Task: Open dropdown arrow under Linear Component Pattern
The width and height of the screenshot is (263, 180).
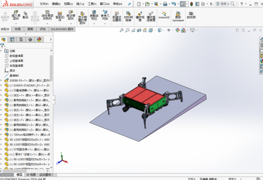Action: (47, 24)
